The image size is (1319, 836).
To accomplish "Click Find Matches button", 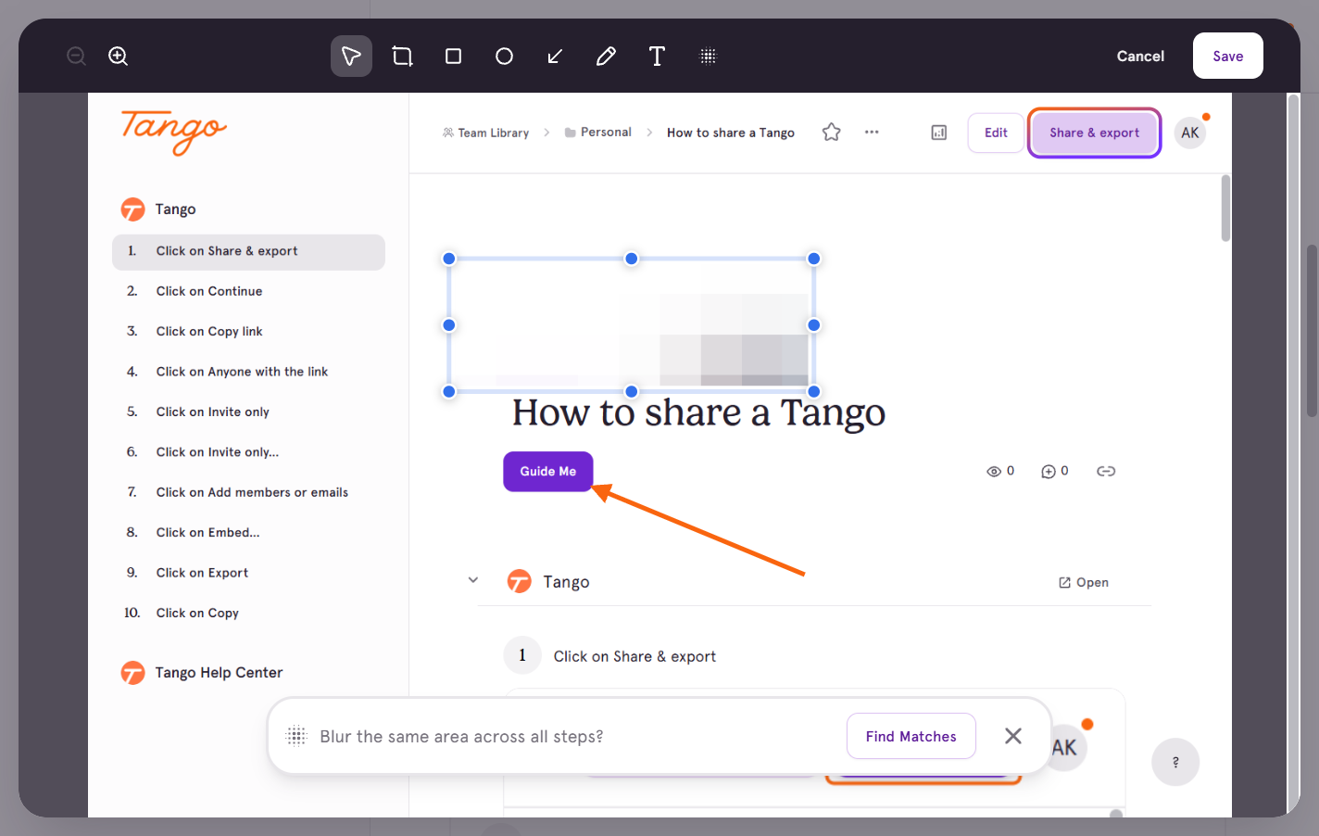I will (911, 736).
